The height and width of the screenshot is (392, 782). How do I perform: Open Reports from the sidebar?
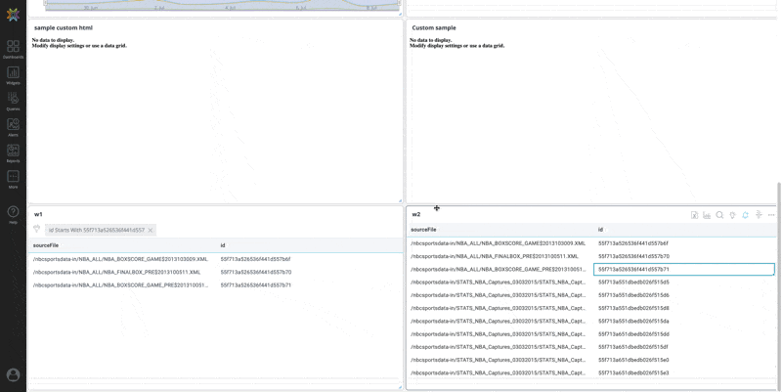[x=13, y=152]
